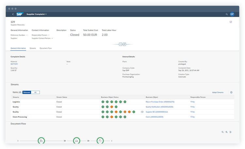Click the first status icon in Logistics row
This screenshot has height=149, width=245.
(103, 102)
